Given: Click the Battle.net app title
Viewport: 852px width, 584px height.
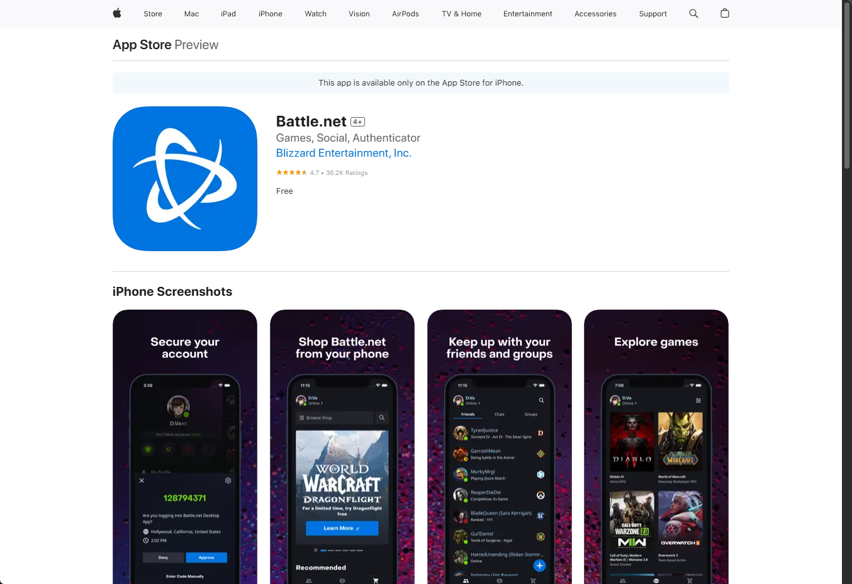Looking at the screenshot, I should point(311,121).
